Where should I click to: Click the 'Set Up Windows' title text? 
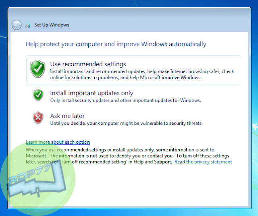(52, 25)
